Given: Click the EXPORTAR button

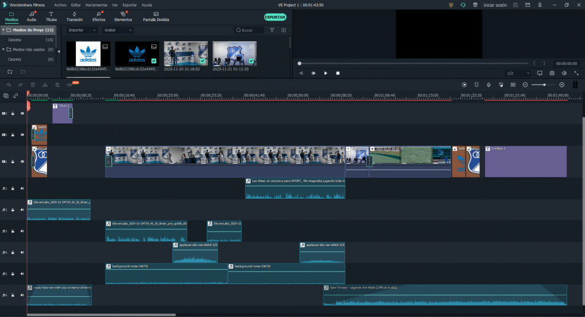Looking at the screenshot, I should point(275,17).
